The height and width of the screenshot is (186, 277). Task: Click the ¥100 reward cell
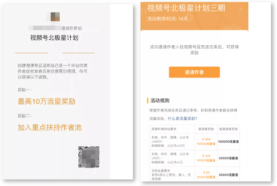point(206,158)
